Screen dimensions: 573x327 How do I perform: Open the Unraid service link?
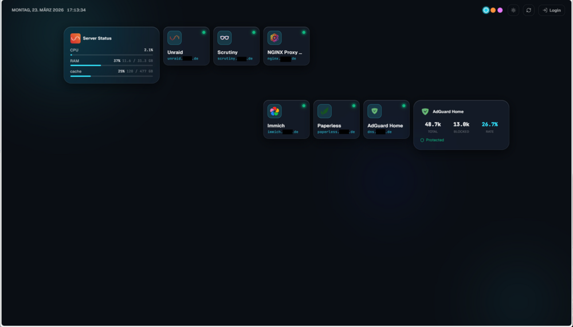[183, 59]
